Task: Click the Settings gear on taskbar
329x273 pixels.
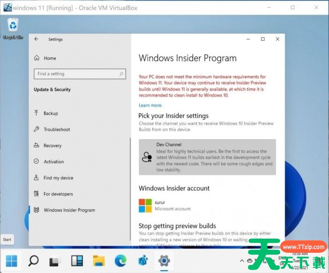Action: tap(164, 261)
